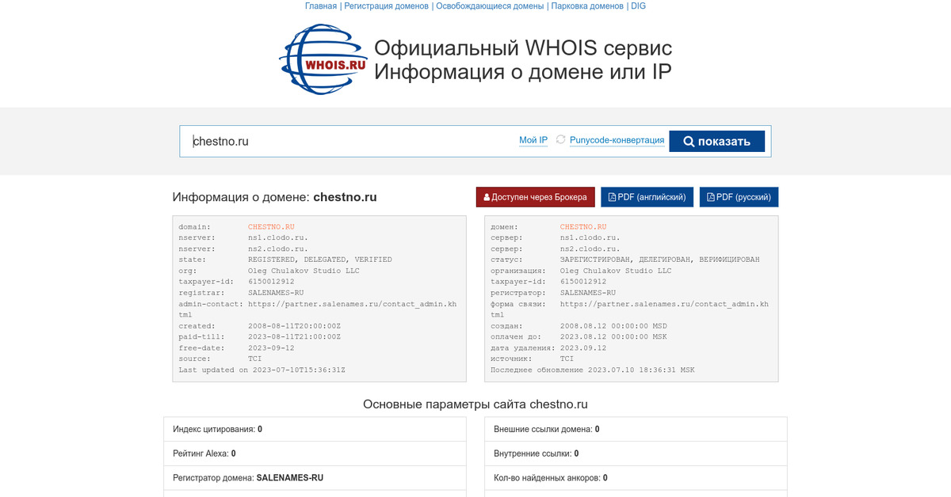Open Освобождающиеся домены link
951x497 pixels.
(x=491, y=6)
